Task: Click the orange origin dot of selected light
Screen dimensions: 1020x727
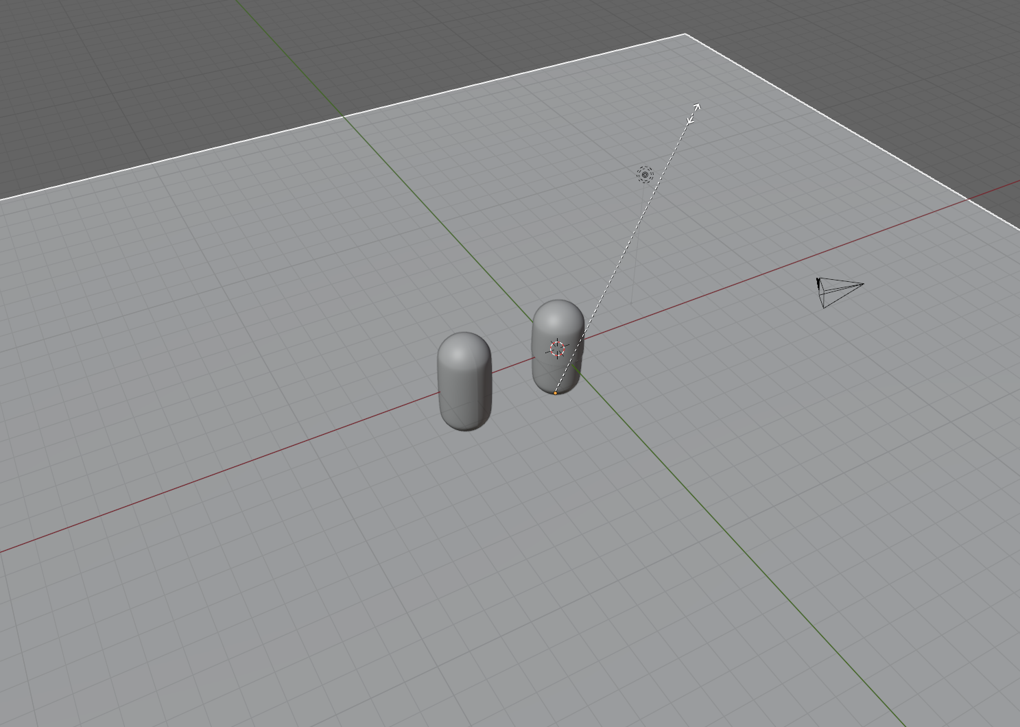Action: click(x=555, y=393)
